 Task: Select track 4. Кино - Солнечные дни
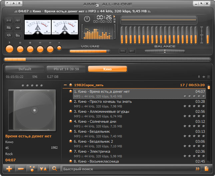point(139,124)
